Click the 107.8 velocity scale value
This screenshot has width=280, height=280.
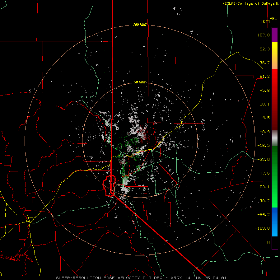(x=264, y=35)
